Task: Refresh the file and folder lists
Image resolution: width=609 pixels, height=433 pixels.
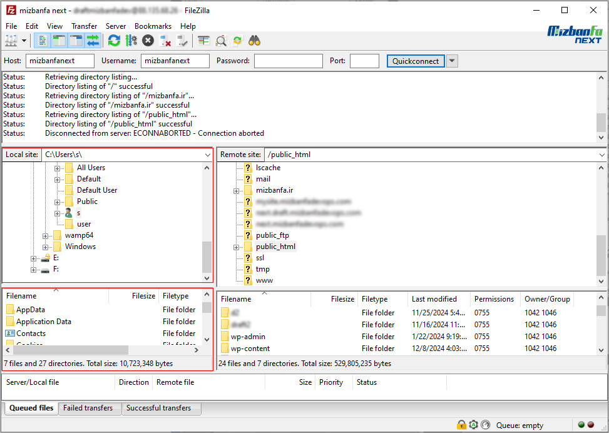Action: 114,41
